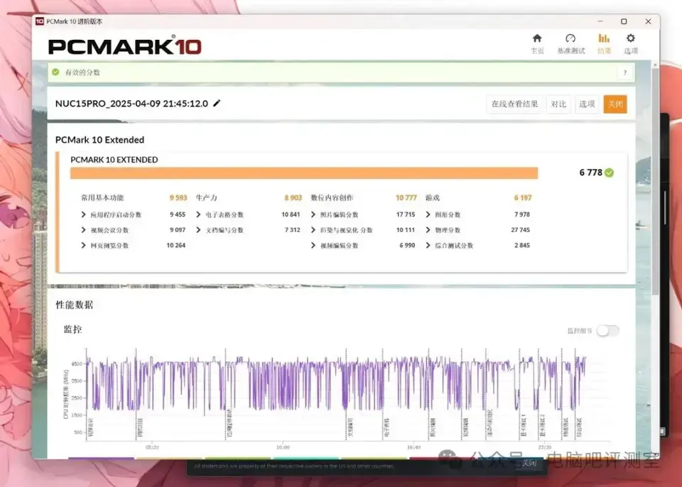
Task: Toggle the 监控细节 switch
Action: click(x=607, y=331)
